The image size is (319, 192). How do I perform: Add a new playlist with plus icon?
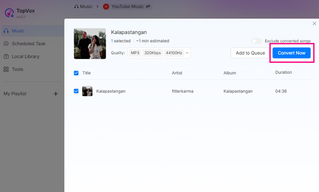click(56, 94)
